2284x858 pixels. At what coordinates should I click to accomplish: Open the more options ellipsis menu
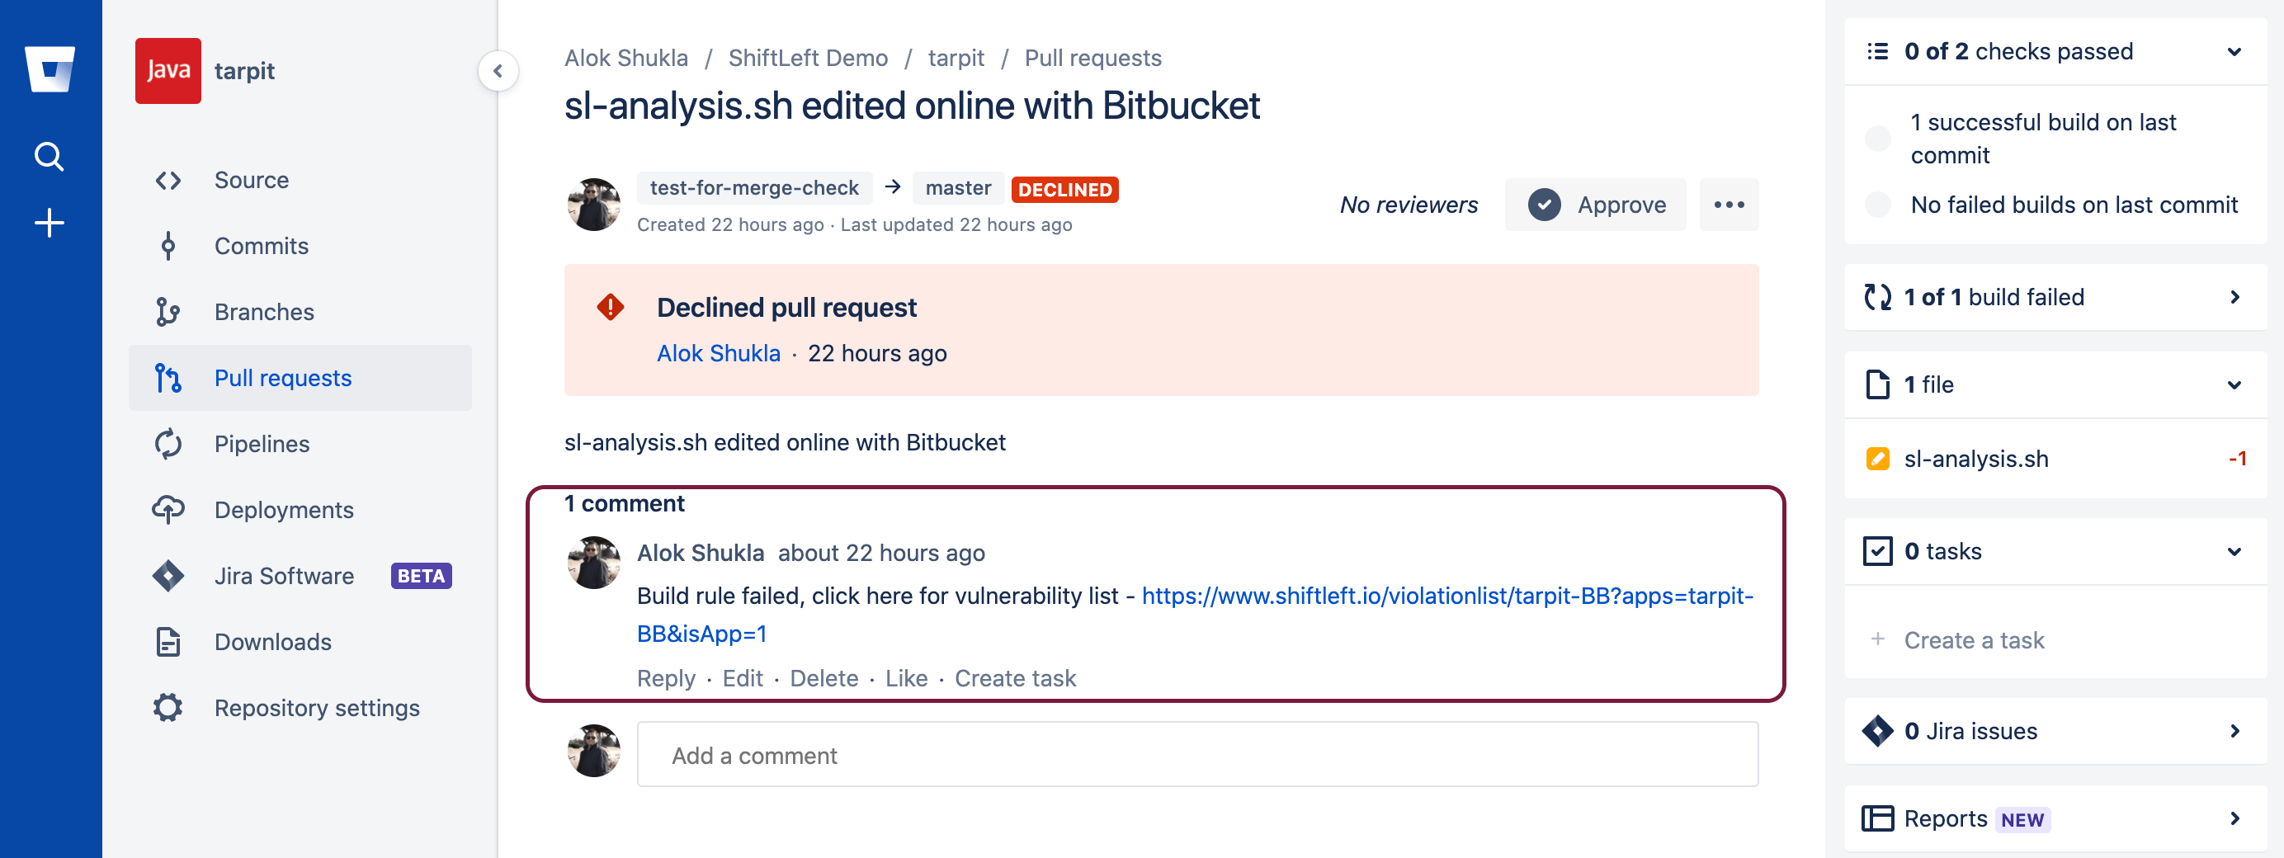[1728, 204]
